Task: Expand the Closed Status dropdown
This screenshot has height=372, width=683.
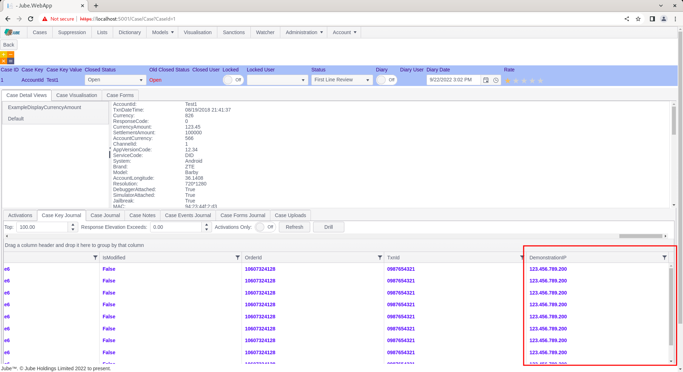Action: point(141,80)
